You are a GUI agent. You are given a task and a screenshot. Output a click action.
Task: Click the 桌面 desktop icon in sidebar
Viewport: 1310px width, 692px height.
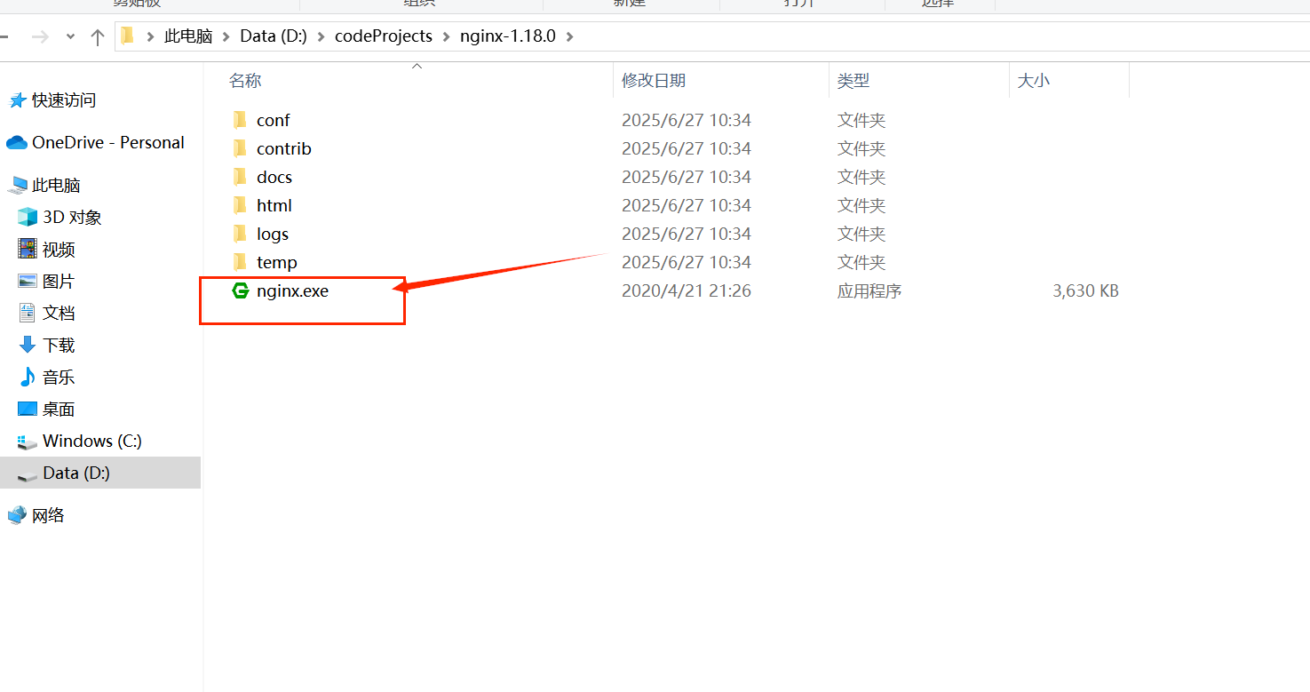click(28, 410)
